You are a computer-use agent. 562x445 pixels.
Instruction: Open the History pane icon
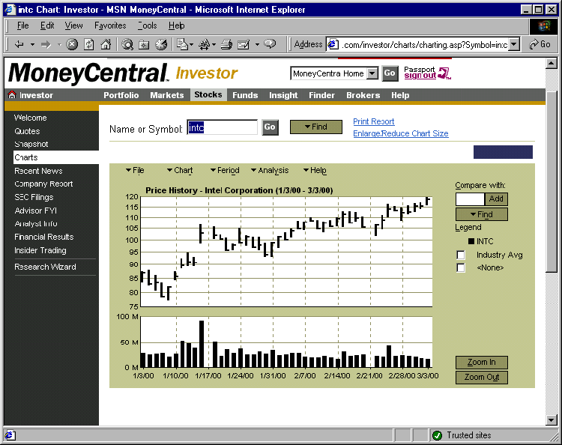[x=161, y=44]
